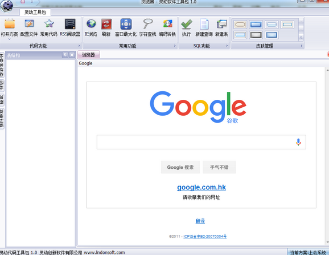Click the 当前方案:上会系统 status text

tap(308, 252)
